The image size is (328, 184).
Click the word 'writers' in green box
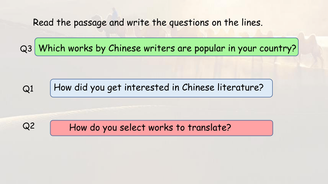[159, 48]
